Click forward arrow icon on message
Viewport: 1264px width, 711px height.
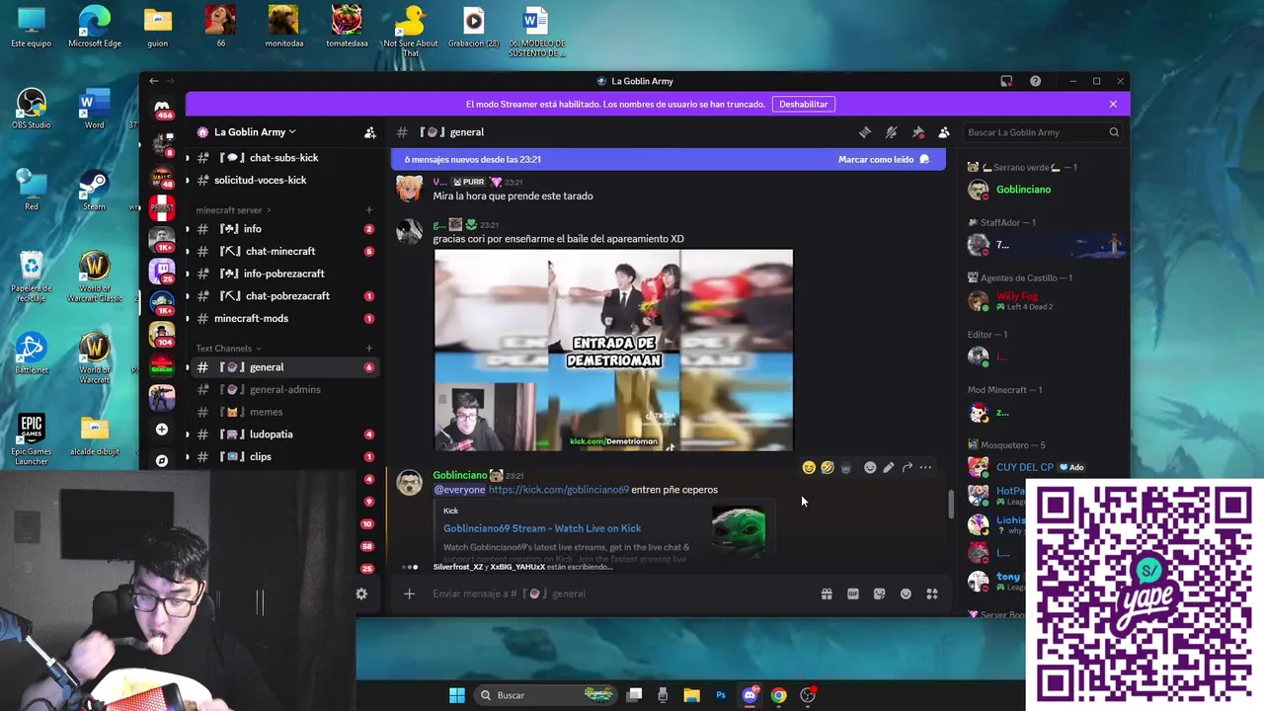pos(908,467)
